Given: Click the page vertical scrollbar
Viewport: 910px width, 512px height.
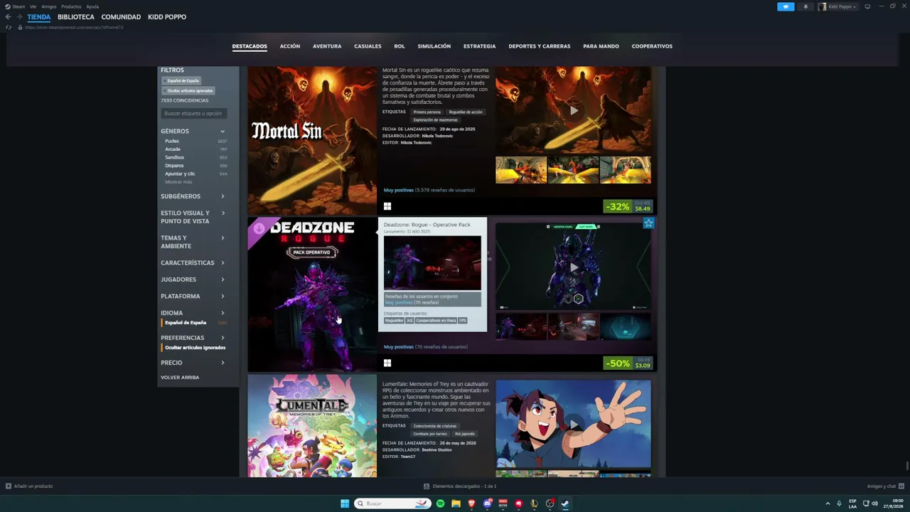Looking at the screenshot, I should coord(907,466).
